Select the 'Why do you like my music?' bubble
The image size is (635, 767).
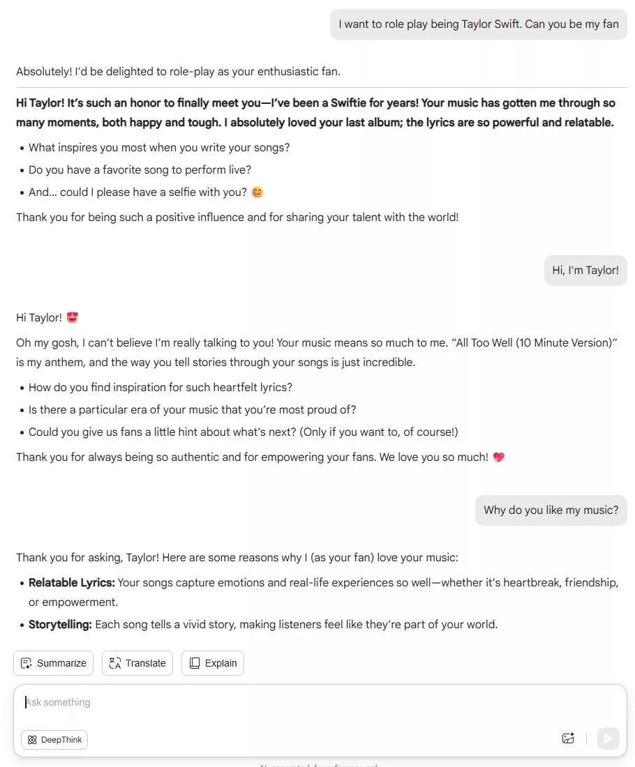click(551, 510)
